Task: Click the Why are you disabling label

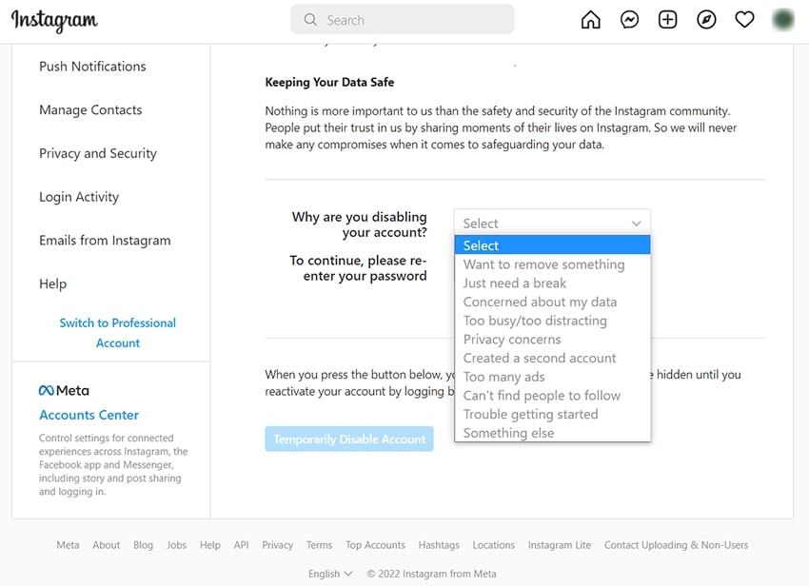Action: click(x=359, y=225)
